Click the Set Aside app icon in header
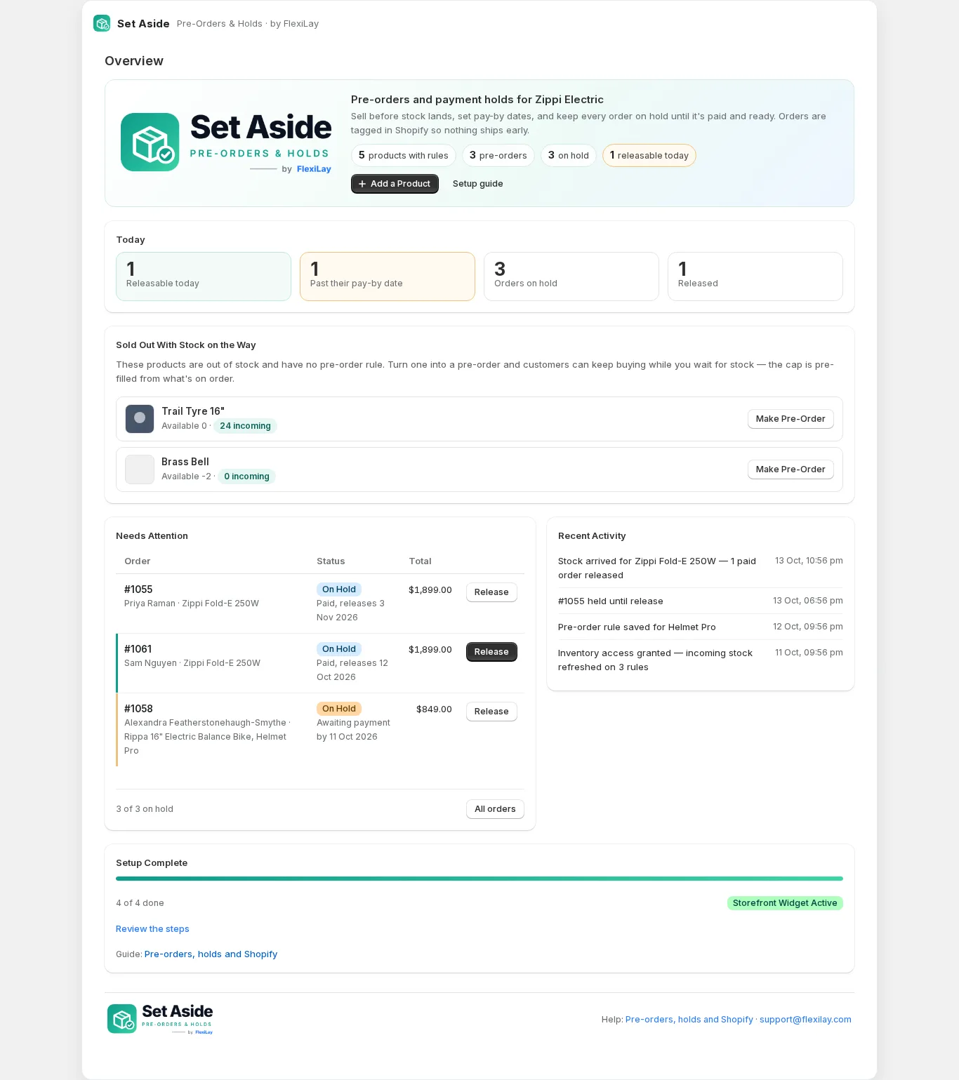The width and height of the screenshot is (959, 1080). [x=102, y=23]
